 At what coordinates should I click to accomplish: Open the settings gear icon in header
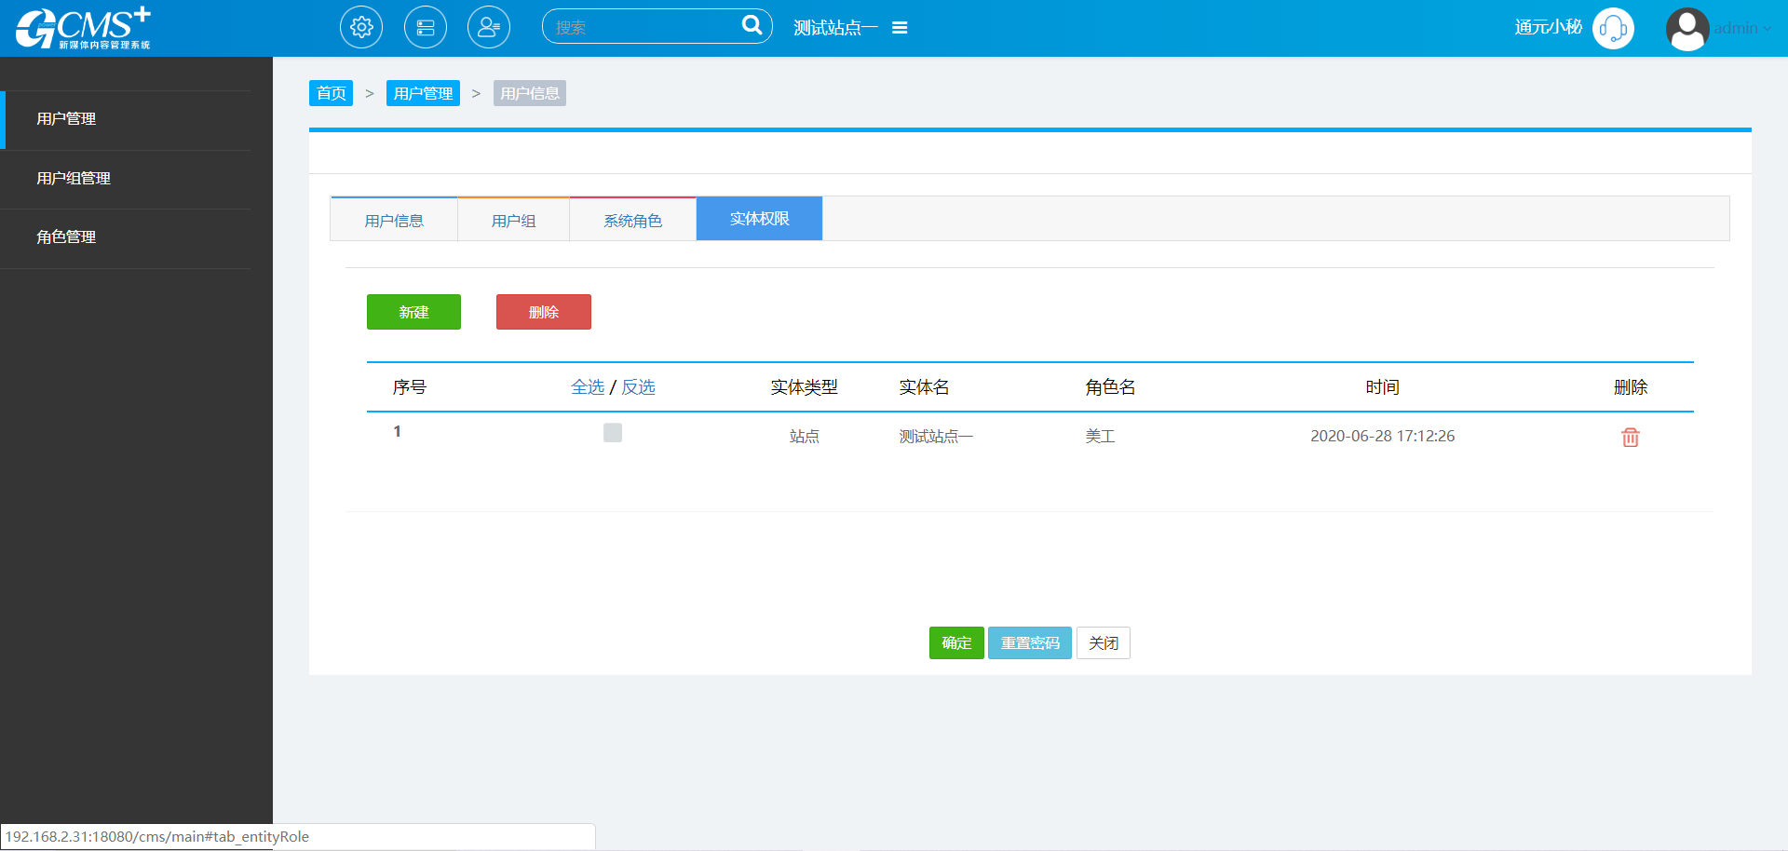pos(361,27)
